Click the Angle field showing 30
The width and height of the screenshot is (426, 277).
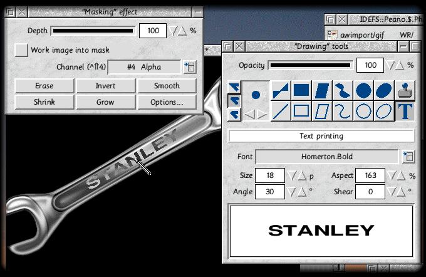point(270,192)
